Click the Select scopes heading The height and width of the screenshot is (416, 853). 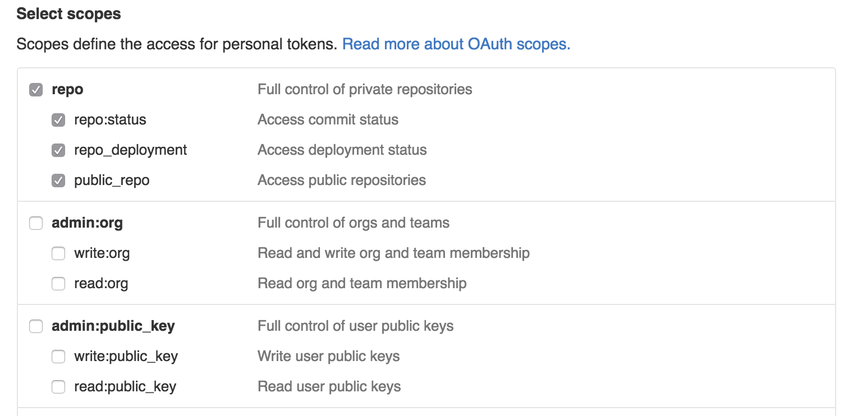pyautogui.click(x=68, y=13)
